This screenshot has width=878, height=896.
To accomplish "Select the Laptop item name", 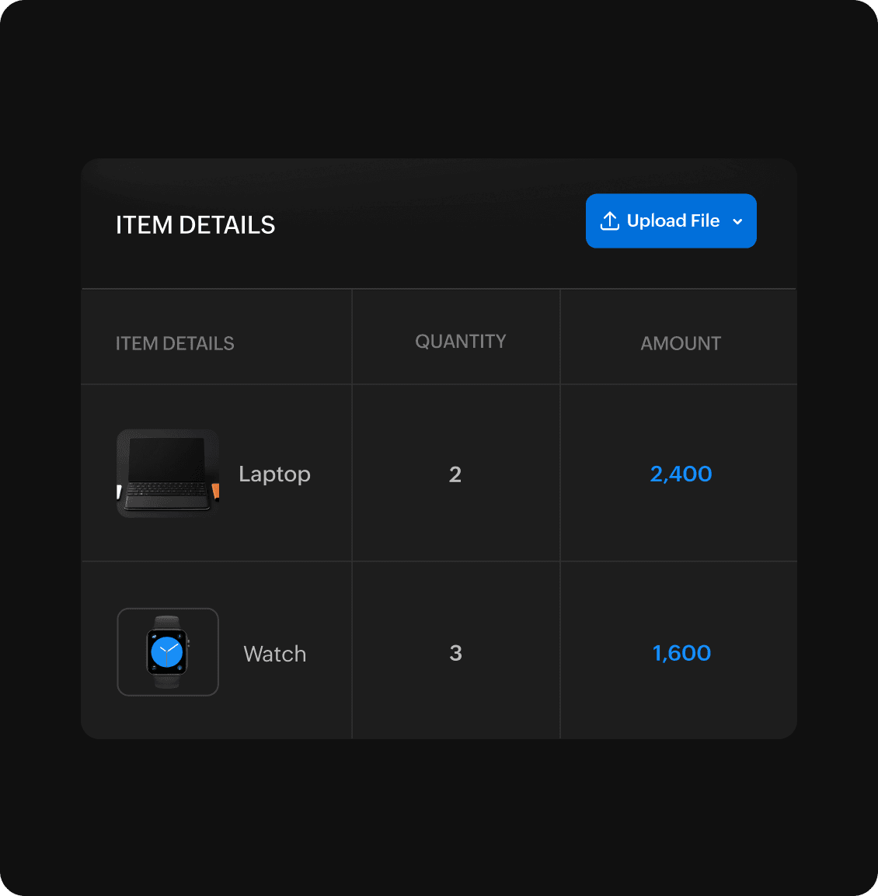I will coord(274,474).
